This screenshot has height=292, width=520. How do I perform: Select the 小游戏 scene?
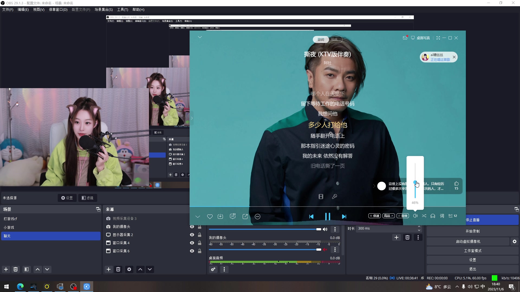51,227
